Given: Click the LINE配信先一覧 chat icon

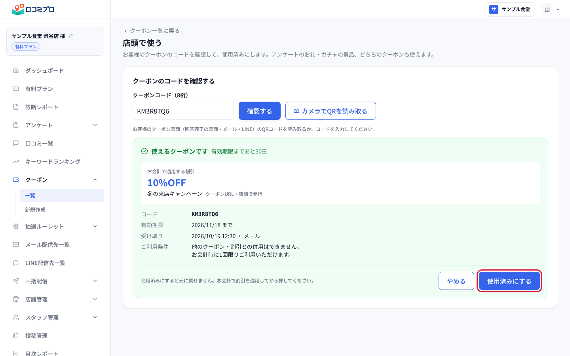Looking at the screenshot, I should point(16,263).
